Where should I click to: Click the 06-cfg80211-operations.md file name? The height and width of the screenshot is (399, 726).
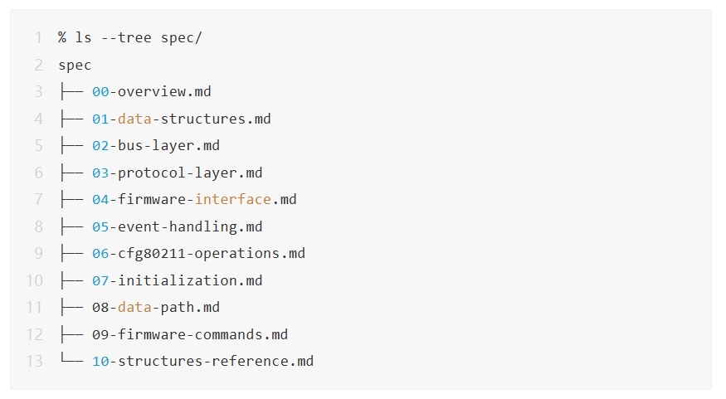coord(198,253)
